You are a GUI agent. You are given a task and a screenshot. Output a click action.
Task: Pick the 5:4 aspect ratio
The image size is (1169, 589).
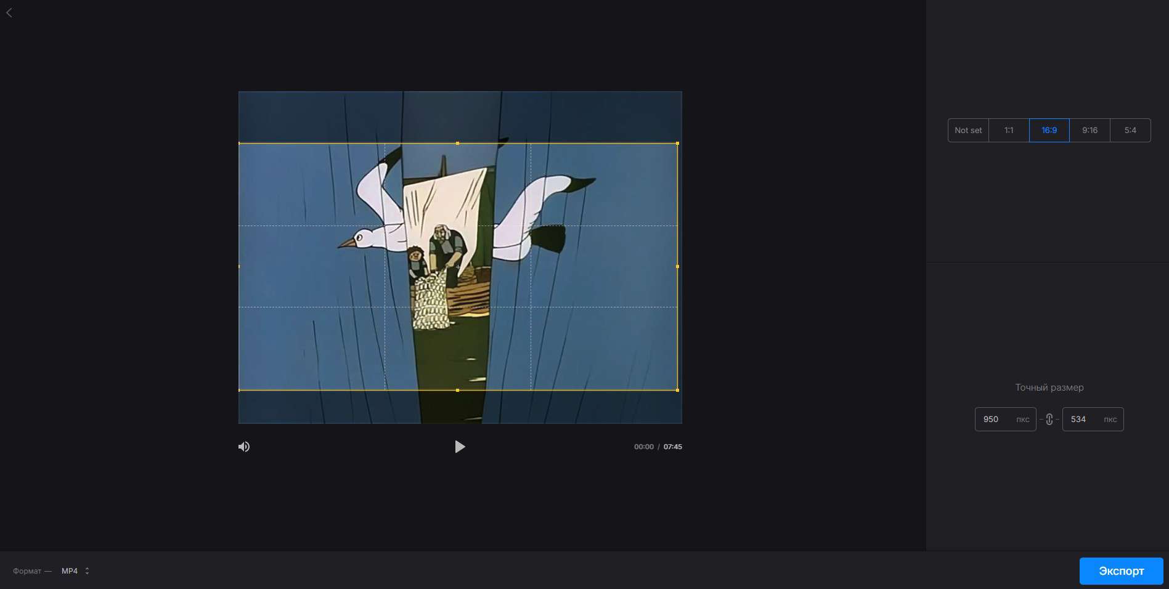(x=1130, y=131)
